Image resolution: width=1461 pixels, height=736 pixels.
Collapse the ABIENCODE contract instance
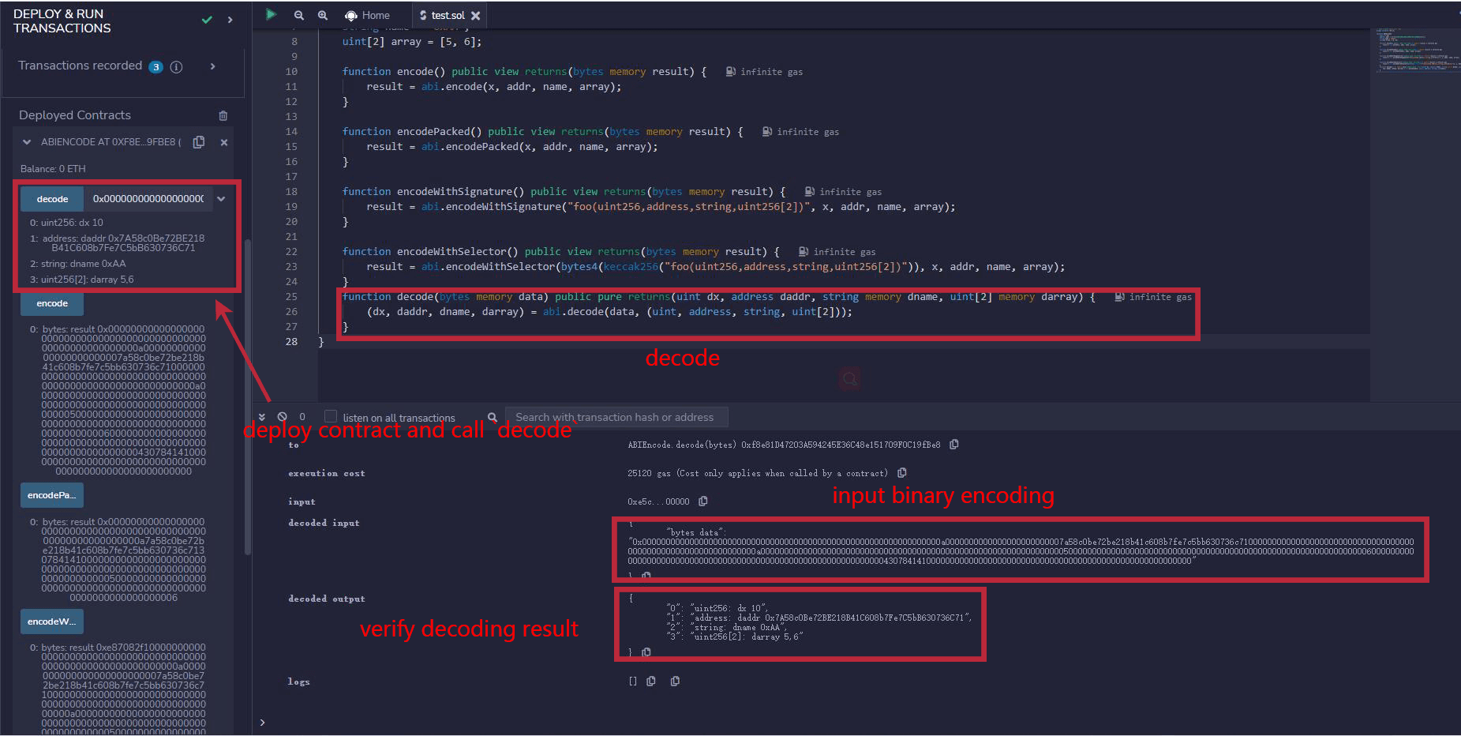(27, 142)
